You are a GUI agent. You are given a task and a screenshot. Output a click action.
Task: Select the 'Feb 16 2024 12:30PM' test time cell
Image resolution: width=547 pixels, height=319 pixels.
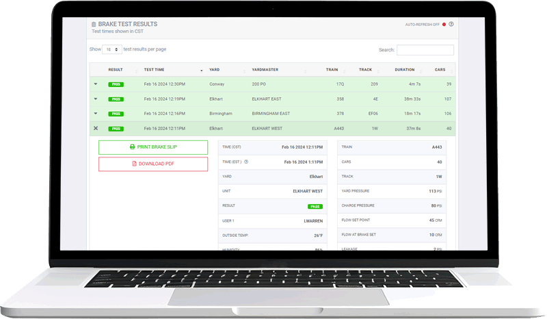165,84
